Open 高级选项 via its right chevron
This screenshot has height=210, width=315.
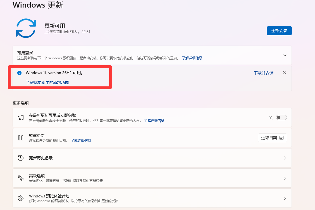click(285, 178)
